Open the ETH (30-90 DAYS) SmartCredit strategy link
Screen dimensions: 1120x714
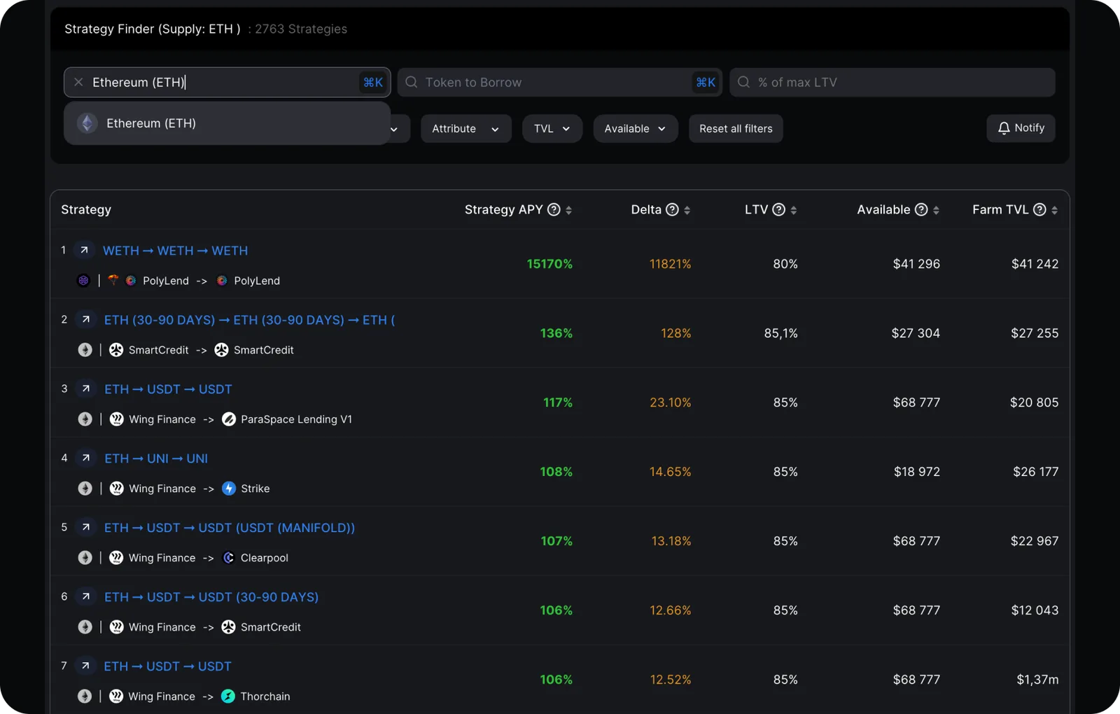click(x=249, y=320)
